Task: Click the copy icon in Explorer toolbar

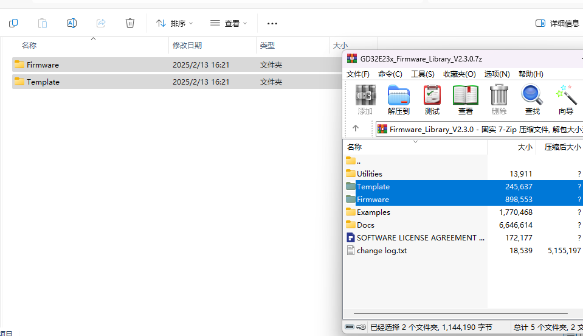Action: point(13,23)
